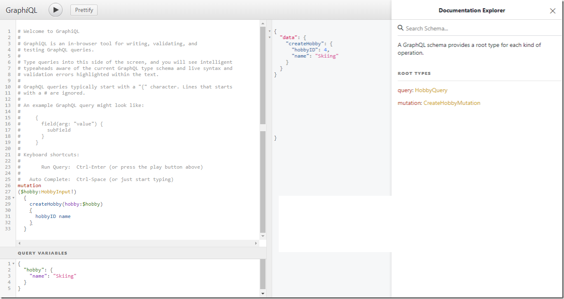The image size is (564, 299).
Task: Fold the query variables JSON at line 1
Action: [x=14, y=264]
